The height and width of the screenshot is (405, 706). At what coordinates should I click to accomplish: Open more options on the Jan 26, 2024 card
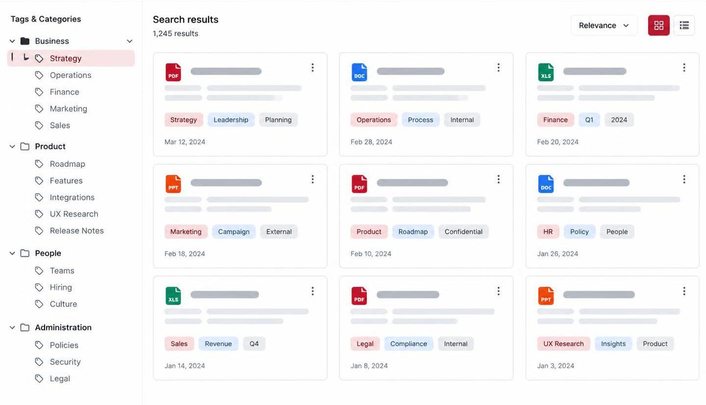click(684, 179)
